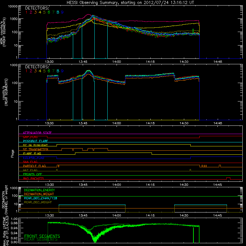
Task: Click 14:00 tick label under decimation plot
Action: [x=117, y=216]
